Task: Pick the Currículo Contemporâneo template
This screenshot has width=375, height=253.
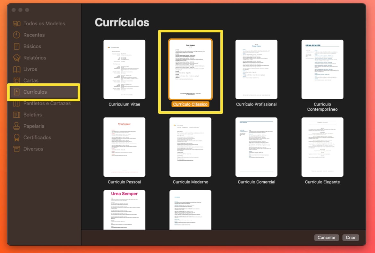Action: pos(322,69)
